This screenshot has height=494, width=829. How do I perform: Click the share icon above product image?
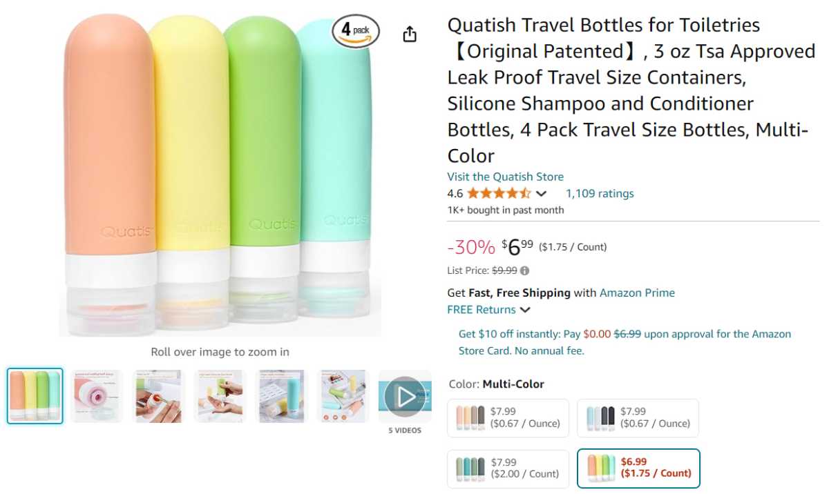410,34
